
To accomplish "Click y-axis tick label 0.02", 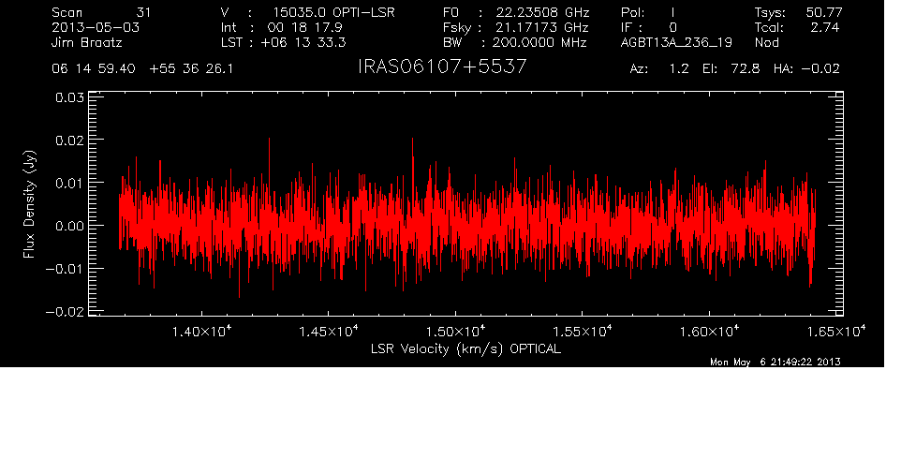I will pos(69,141).
